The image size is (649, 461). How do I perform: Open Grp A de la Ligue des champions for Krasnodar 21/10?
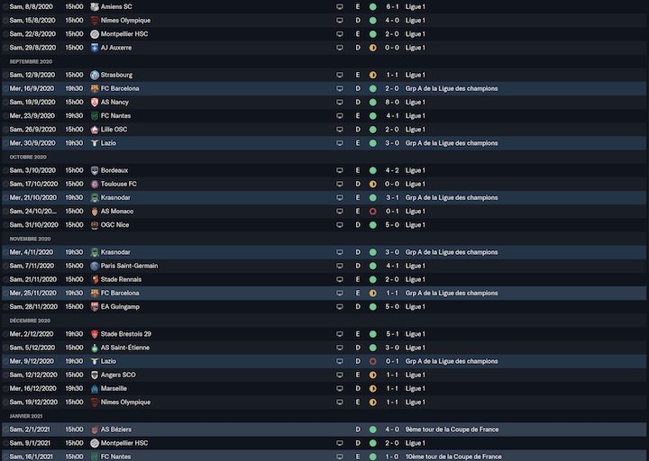(x=452, y=197)
